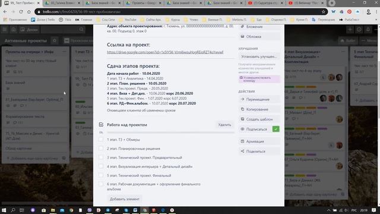This screenshot has height=214, width=380.
Task: Click Усовершенствовать команду banner
Action: 259,79
